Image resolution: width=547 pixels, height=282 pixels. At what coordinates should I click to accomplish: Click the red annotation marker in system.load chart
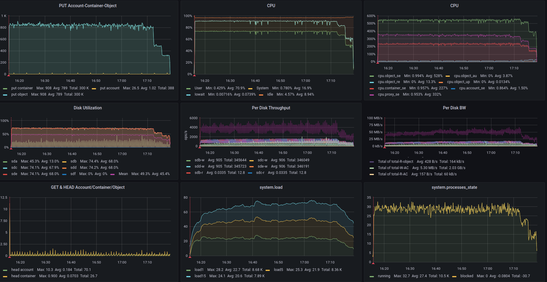pos(190,256)
